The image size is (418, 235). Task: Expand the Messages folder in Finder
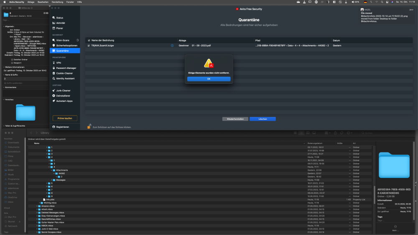(52, 180)
